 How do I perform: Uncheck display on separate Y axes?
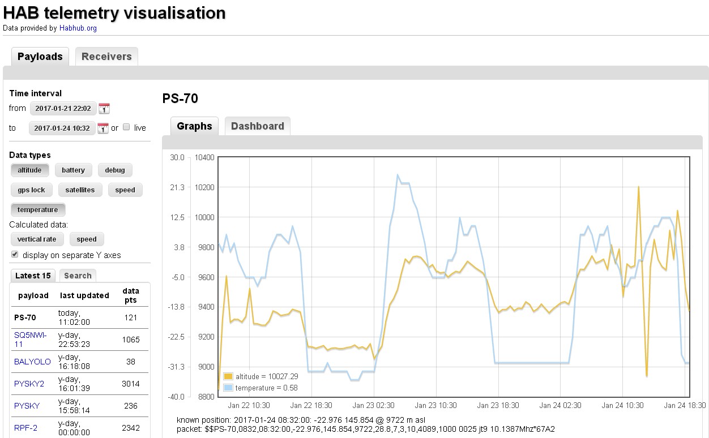pyautogui.click(x=15, y=255)
